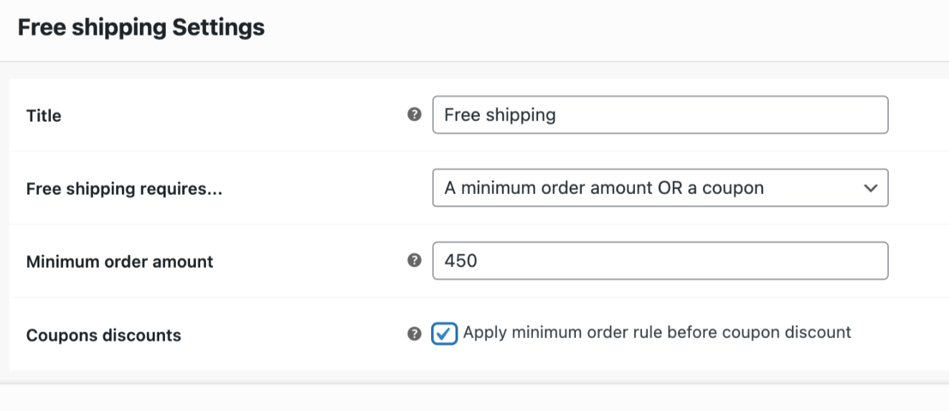Select the 'A minimum order amount OR a coupon' text
This screenshot has width=949, height=411.
(604, 188)
